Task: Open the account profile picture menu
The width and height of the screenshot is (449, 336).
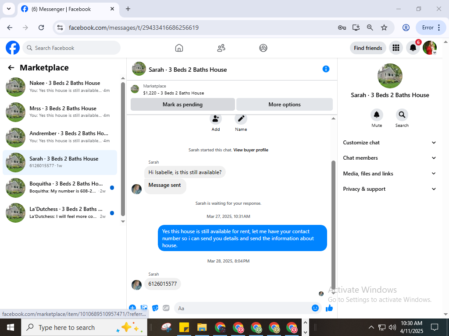Action: point(430,48)
